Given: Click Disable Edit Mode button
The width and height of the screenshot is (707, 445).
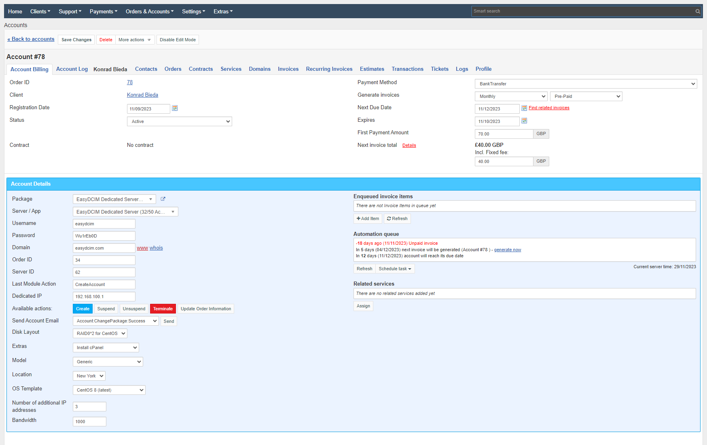Looking at the screenshot, I should 178,40.
